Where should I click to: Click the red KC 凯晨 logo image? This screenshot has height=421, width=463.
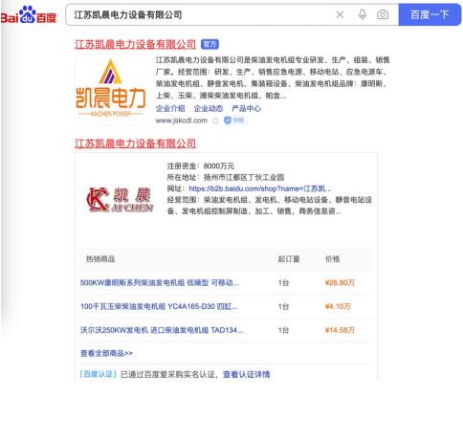coord(120,199)
